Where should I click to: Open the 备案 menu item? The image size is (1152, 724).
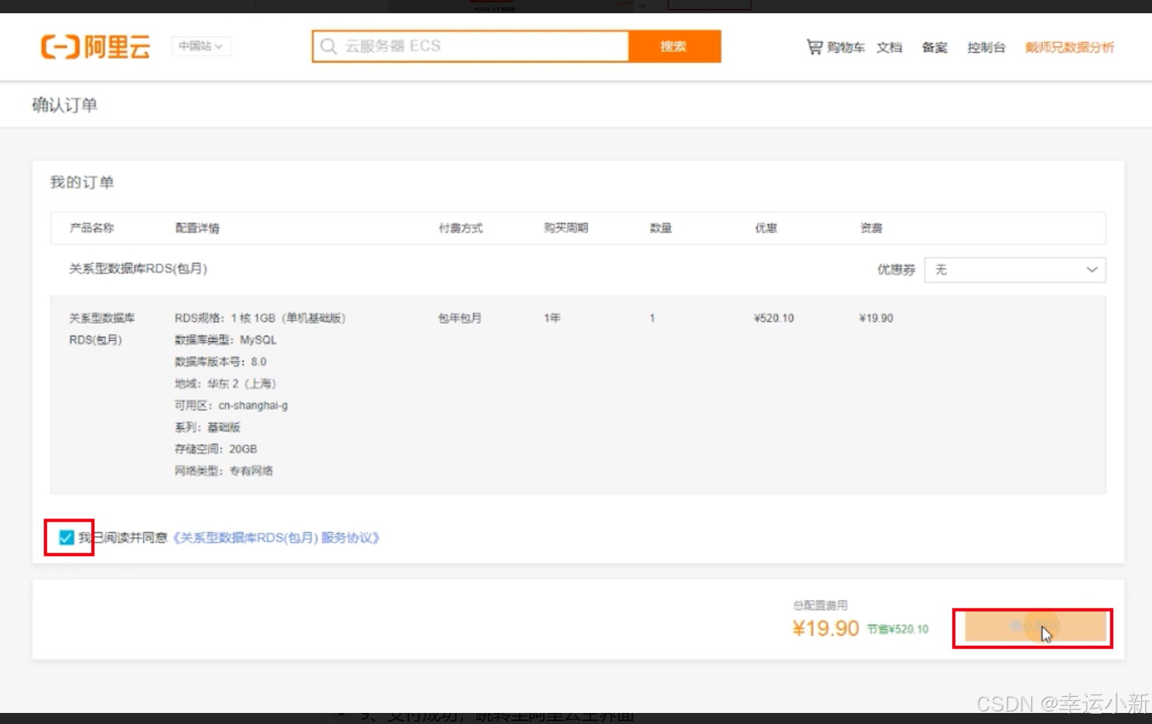point(934,47)
